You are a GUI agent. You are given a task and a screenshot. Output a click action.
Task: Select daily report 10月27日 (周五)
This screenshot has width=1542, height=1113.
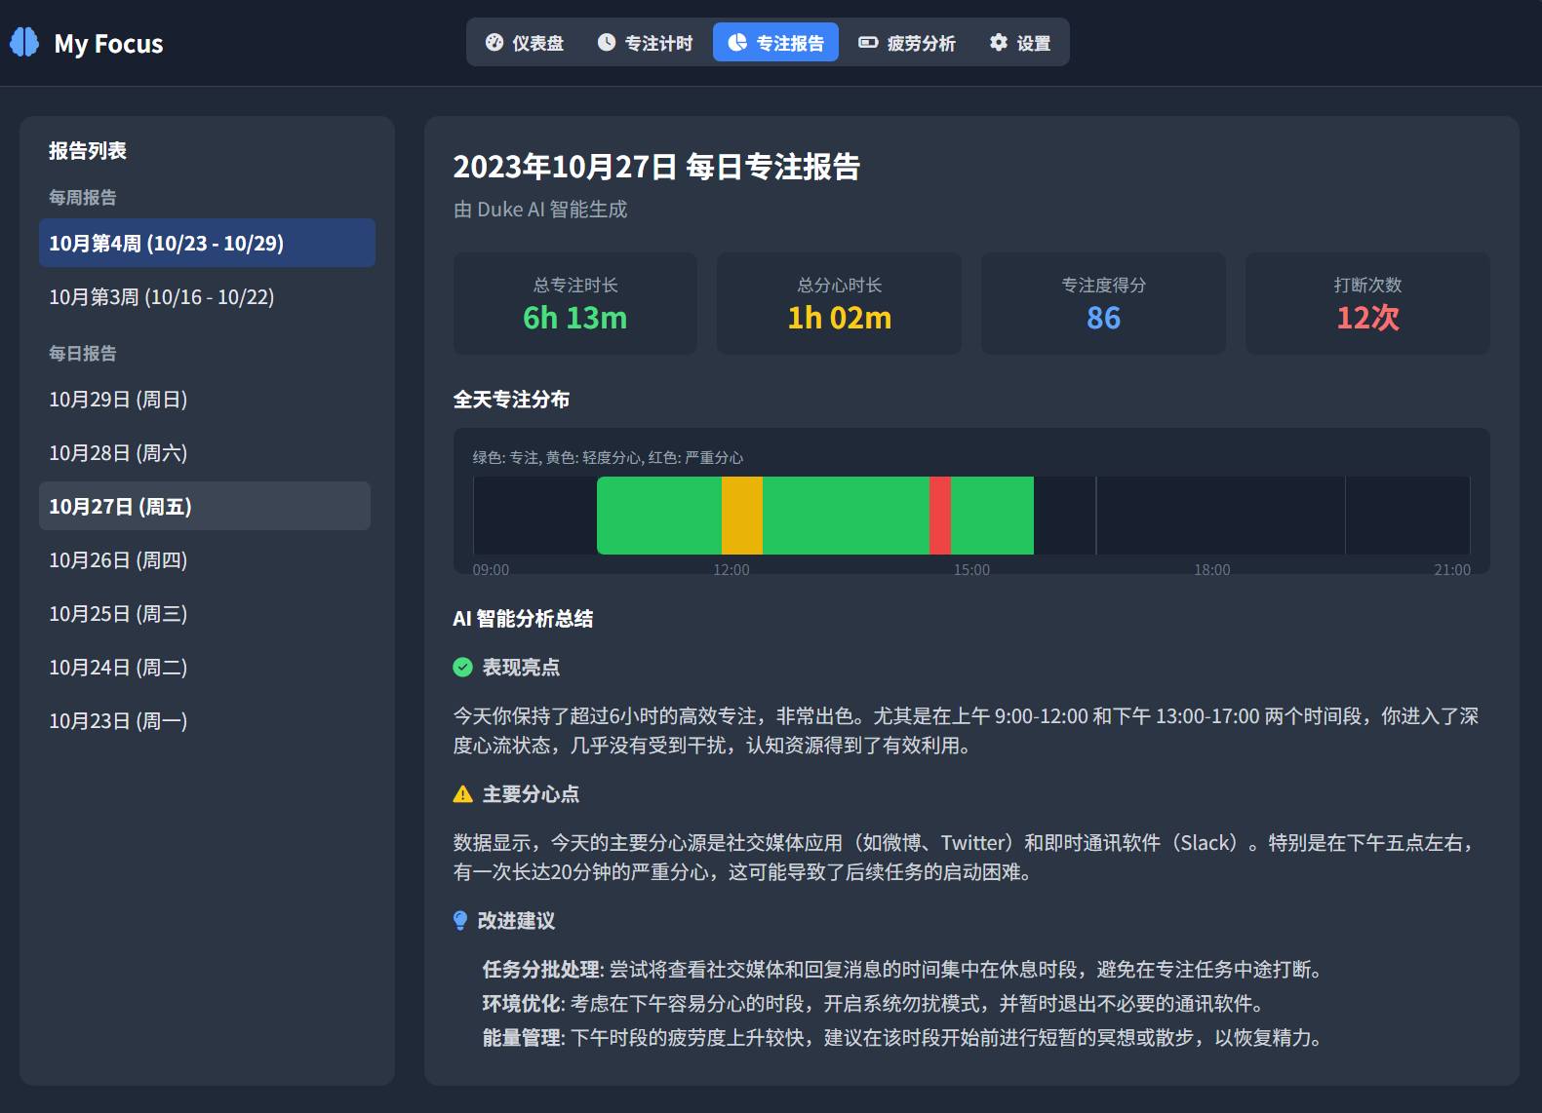(205, 506)
